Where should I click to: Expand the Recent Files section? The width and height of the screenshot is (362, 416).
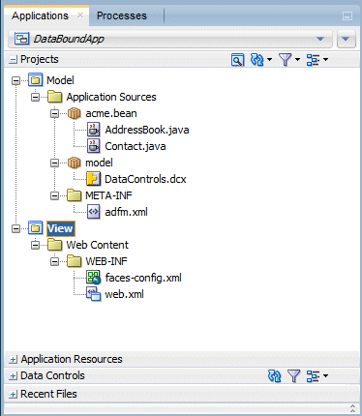click(x=14, y=394)
